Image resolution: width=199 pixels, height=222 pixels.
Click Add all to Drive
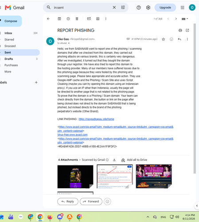tap(134, 160)
